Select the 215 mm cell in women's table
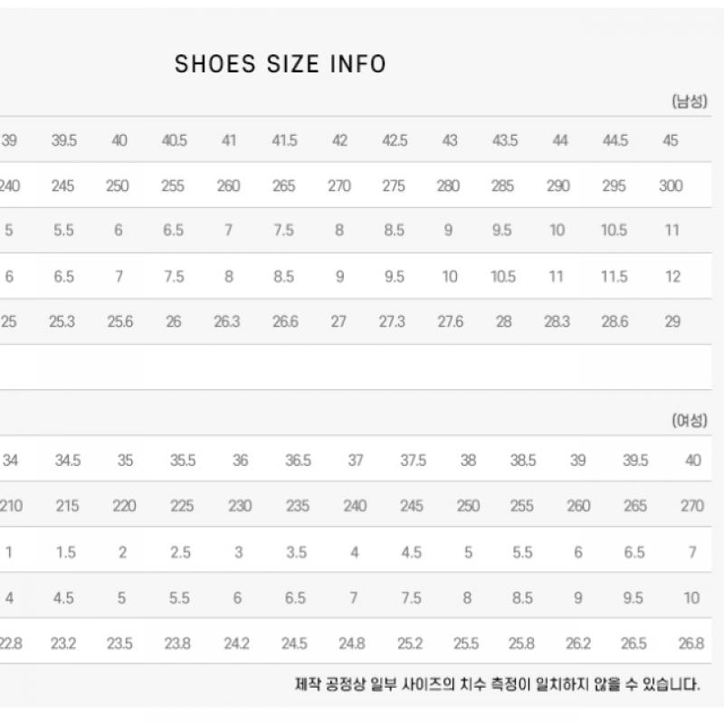This screenshot has height=724, width=724. [67, 506]
